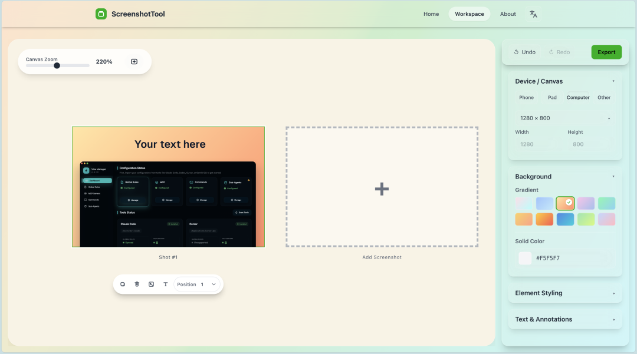
Task: Pick the solid blue gradient swatch
Action: tap(565, 219)
